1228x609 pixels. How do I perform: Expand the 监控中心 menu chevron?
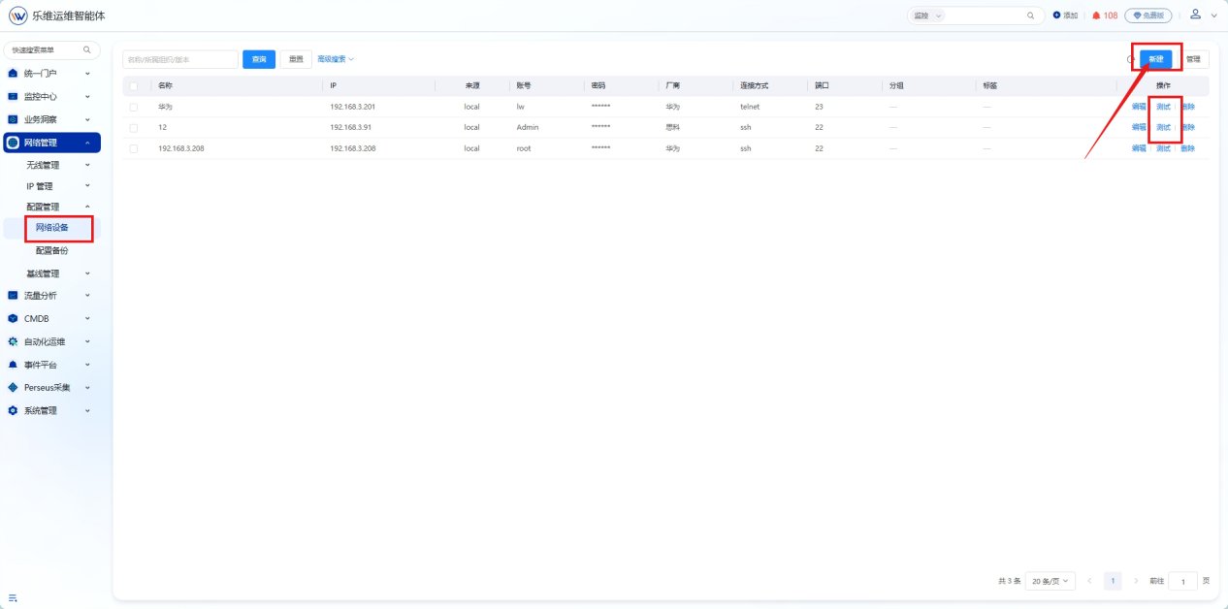tap(87, 96)
